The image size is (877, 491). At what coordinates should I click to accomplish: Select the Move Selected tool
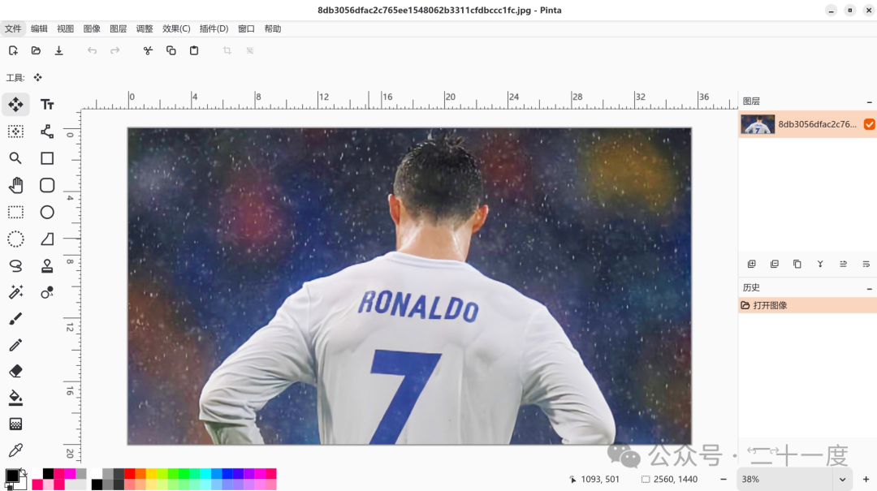[x=15, y=105]
